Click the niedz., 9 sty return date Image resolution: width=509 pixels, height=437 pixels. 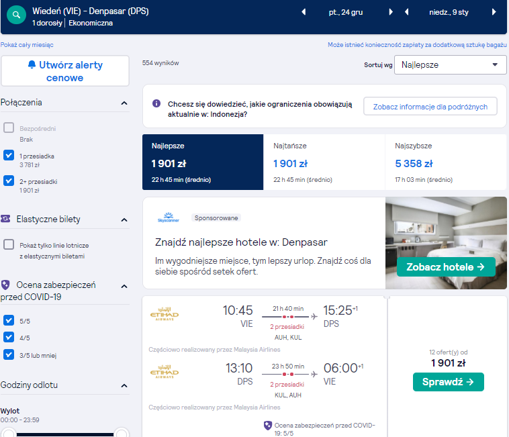pos(449,12)
